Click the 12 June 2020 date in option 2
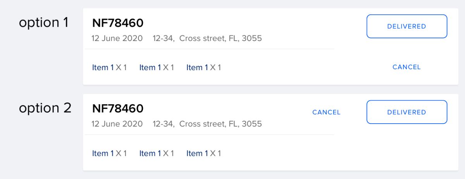Viewport: 465px width, 179px height. coord(117,124)
